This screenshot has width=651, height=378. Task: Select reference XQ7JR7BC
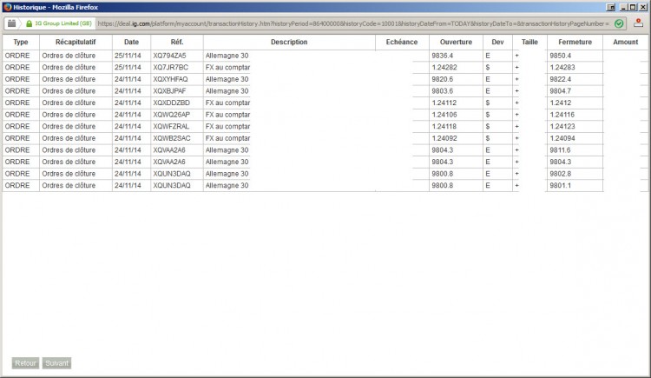(170, 68)
